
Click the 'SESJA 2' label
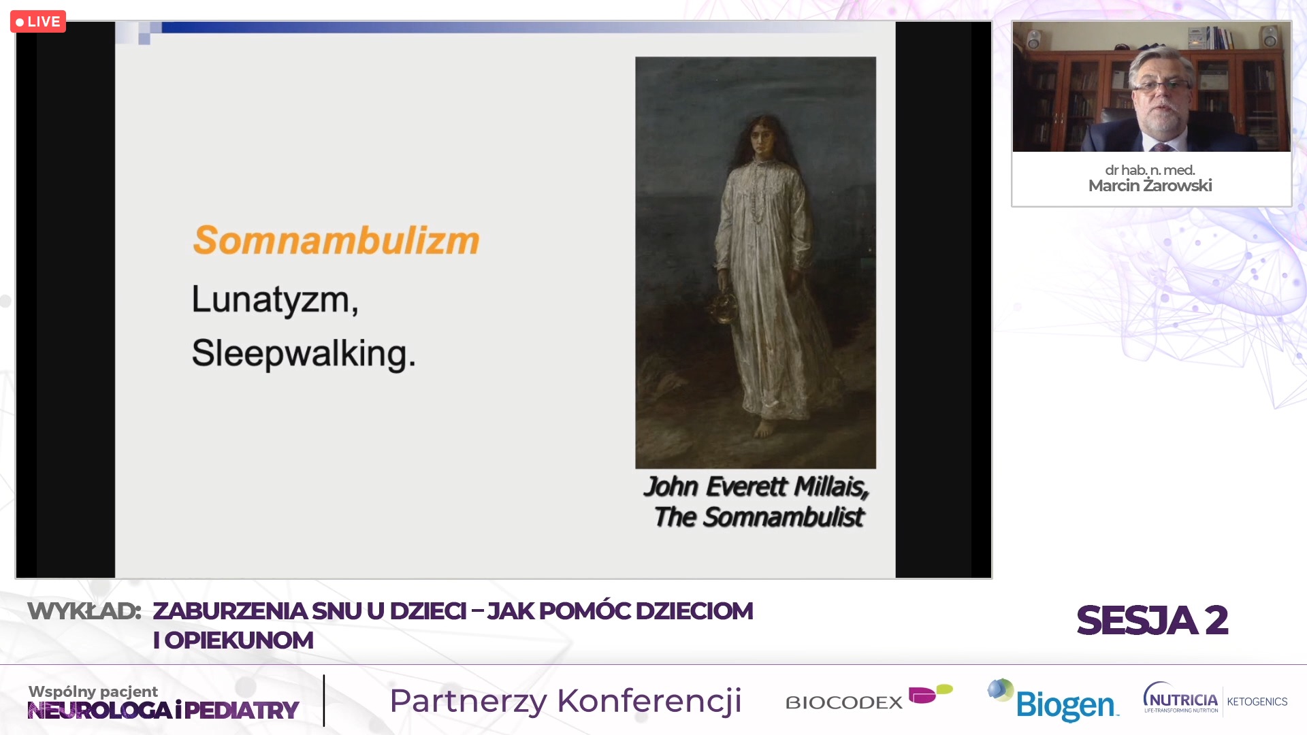[1152, 621]
